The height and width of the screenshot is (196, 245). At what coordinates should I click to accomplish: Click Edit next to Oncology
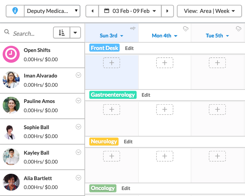(126, 188)
